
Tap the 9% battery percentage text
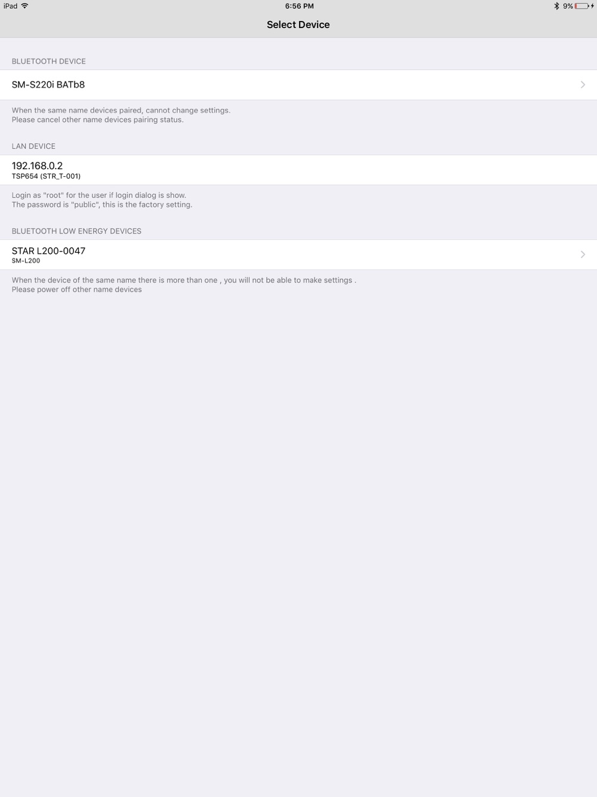(x=568, y=6)
